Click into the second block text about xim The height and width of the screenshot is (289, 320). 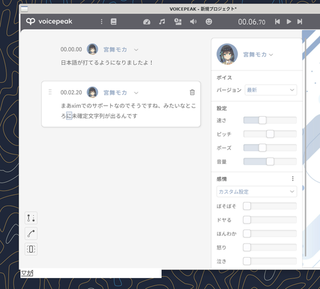[128, 111]
